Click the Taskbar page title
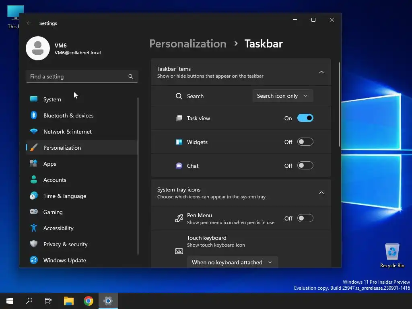412x309 pixels. [x=264, y=43]
